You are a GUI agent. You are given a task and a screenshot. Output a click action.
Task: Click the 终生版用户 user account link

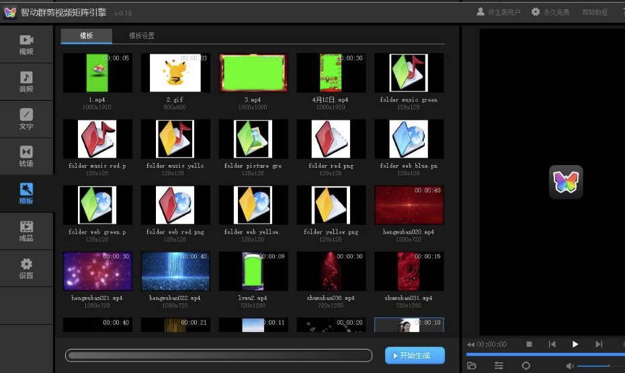(499, 12)
